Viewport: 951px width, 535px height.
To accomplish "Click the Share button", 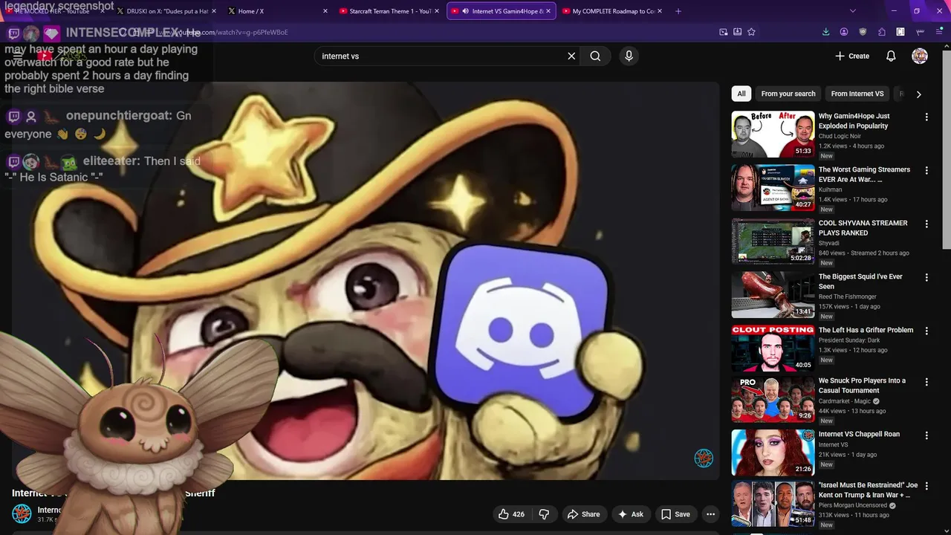I will 583,514.
